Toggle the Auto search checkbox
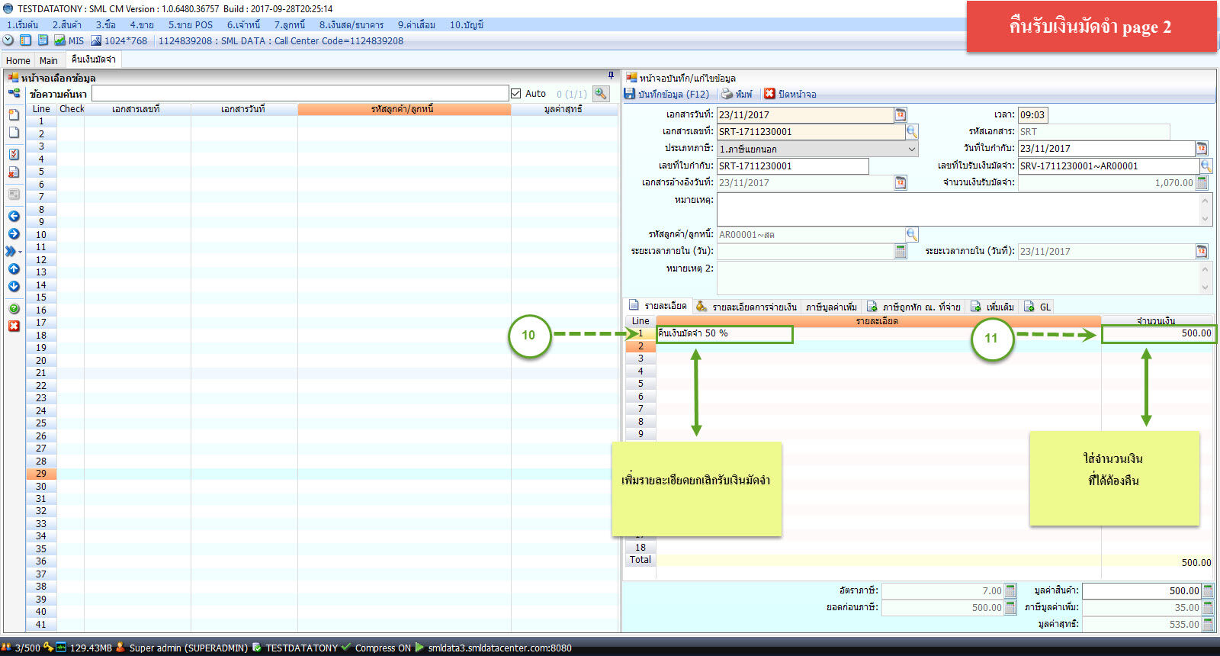 (515, 93)
